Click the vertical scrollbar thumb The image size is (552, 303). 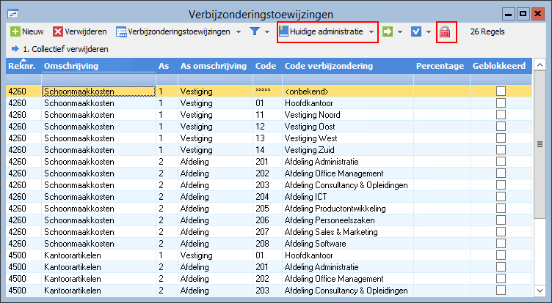tap(540, 144)
